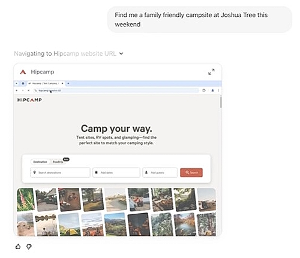Image resolution: width=300 pixels, height=258 pixels.
Task: Click the browser extensions icon in preview
Action: (x=204, y=90)
